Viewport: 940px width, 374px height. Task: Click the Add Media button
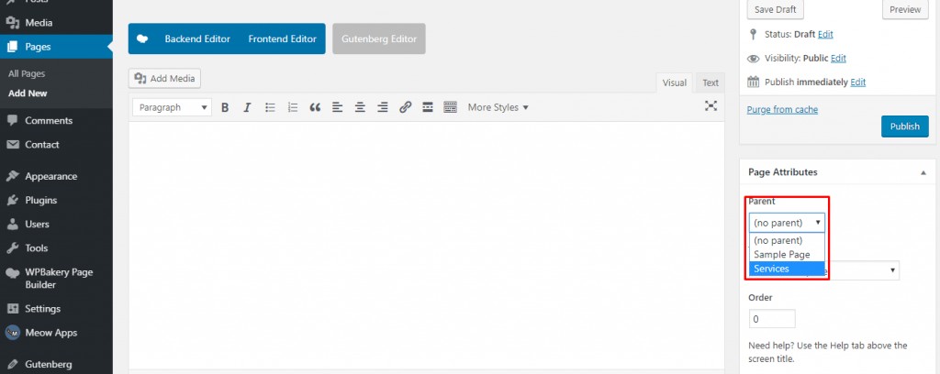point(165,79)
